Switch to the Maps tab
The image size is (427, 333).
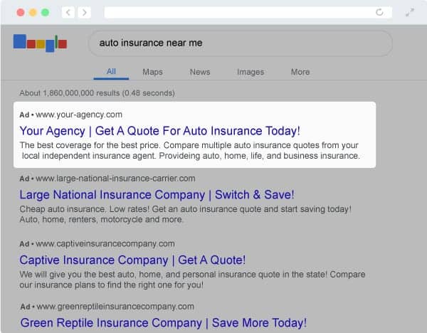tap(152, 72)
